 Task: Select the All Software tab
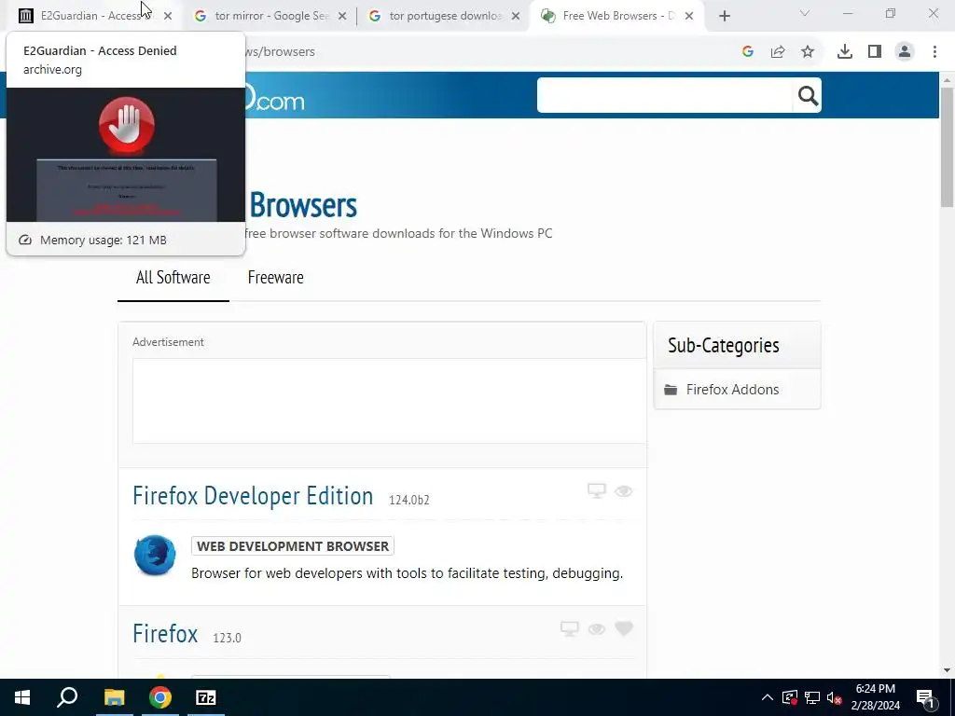coord(173,278)
